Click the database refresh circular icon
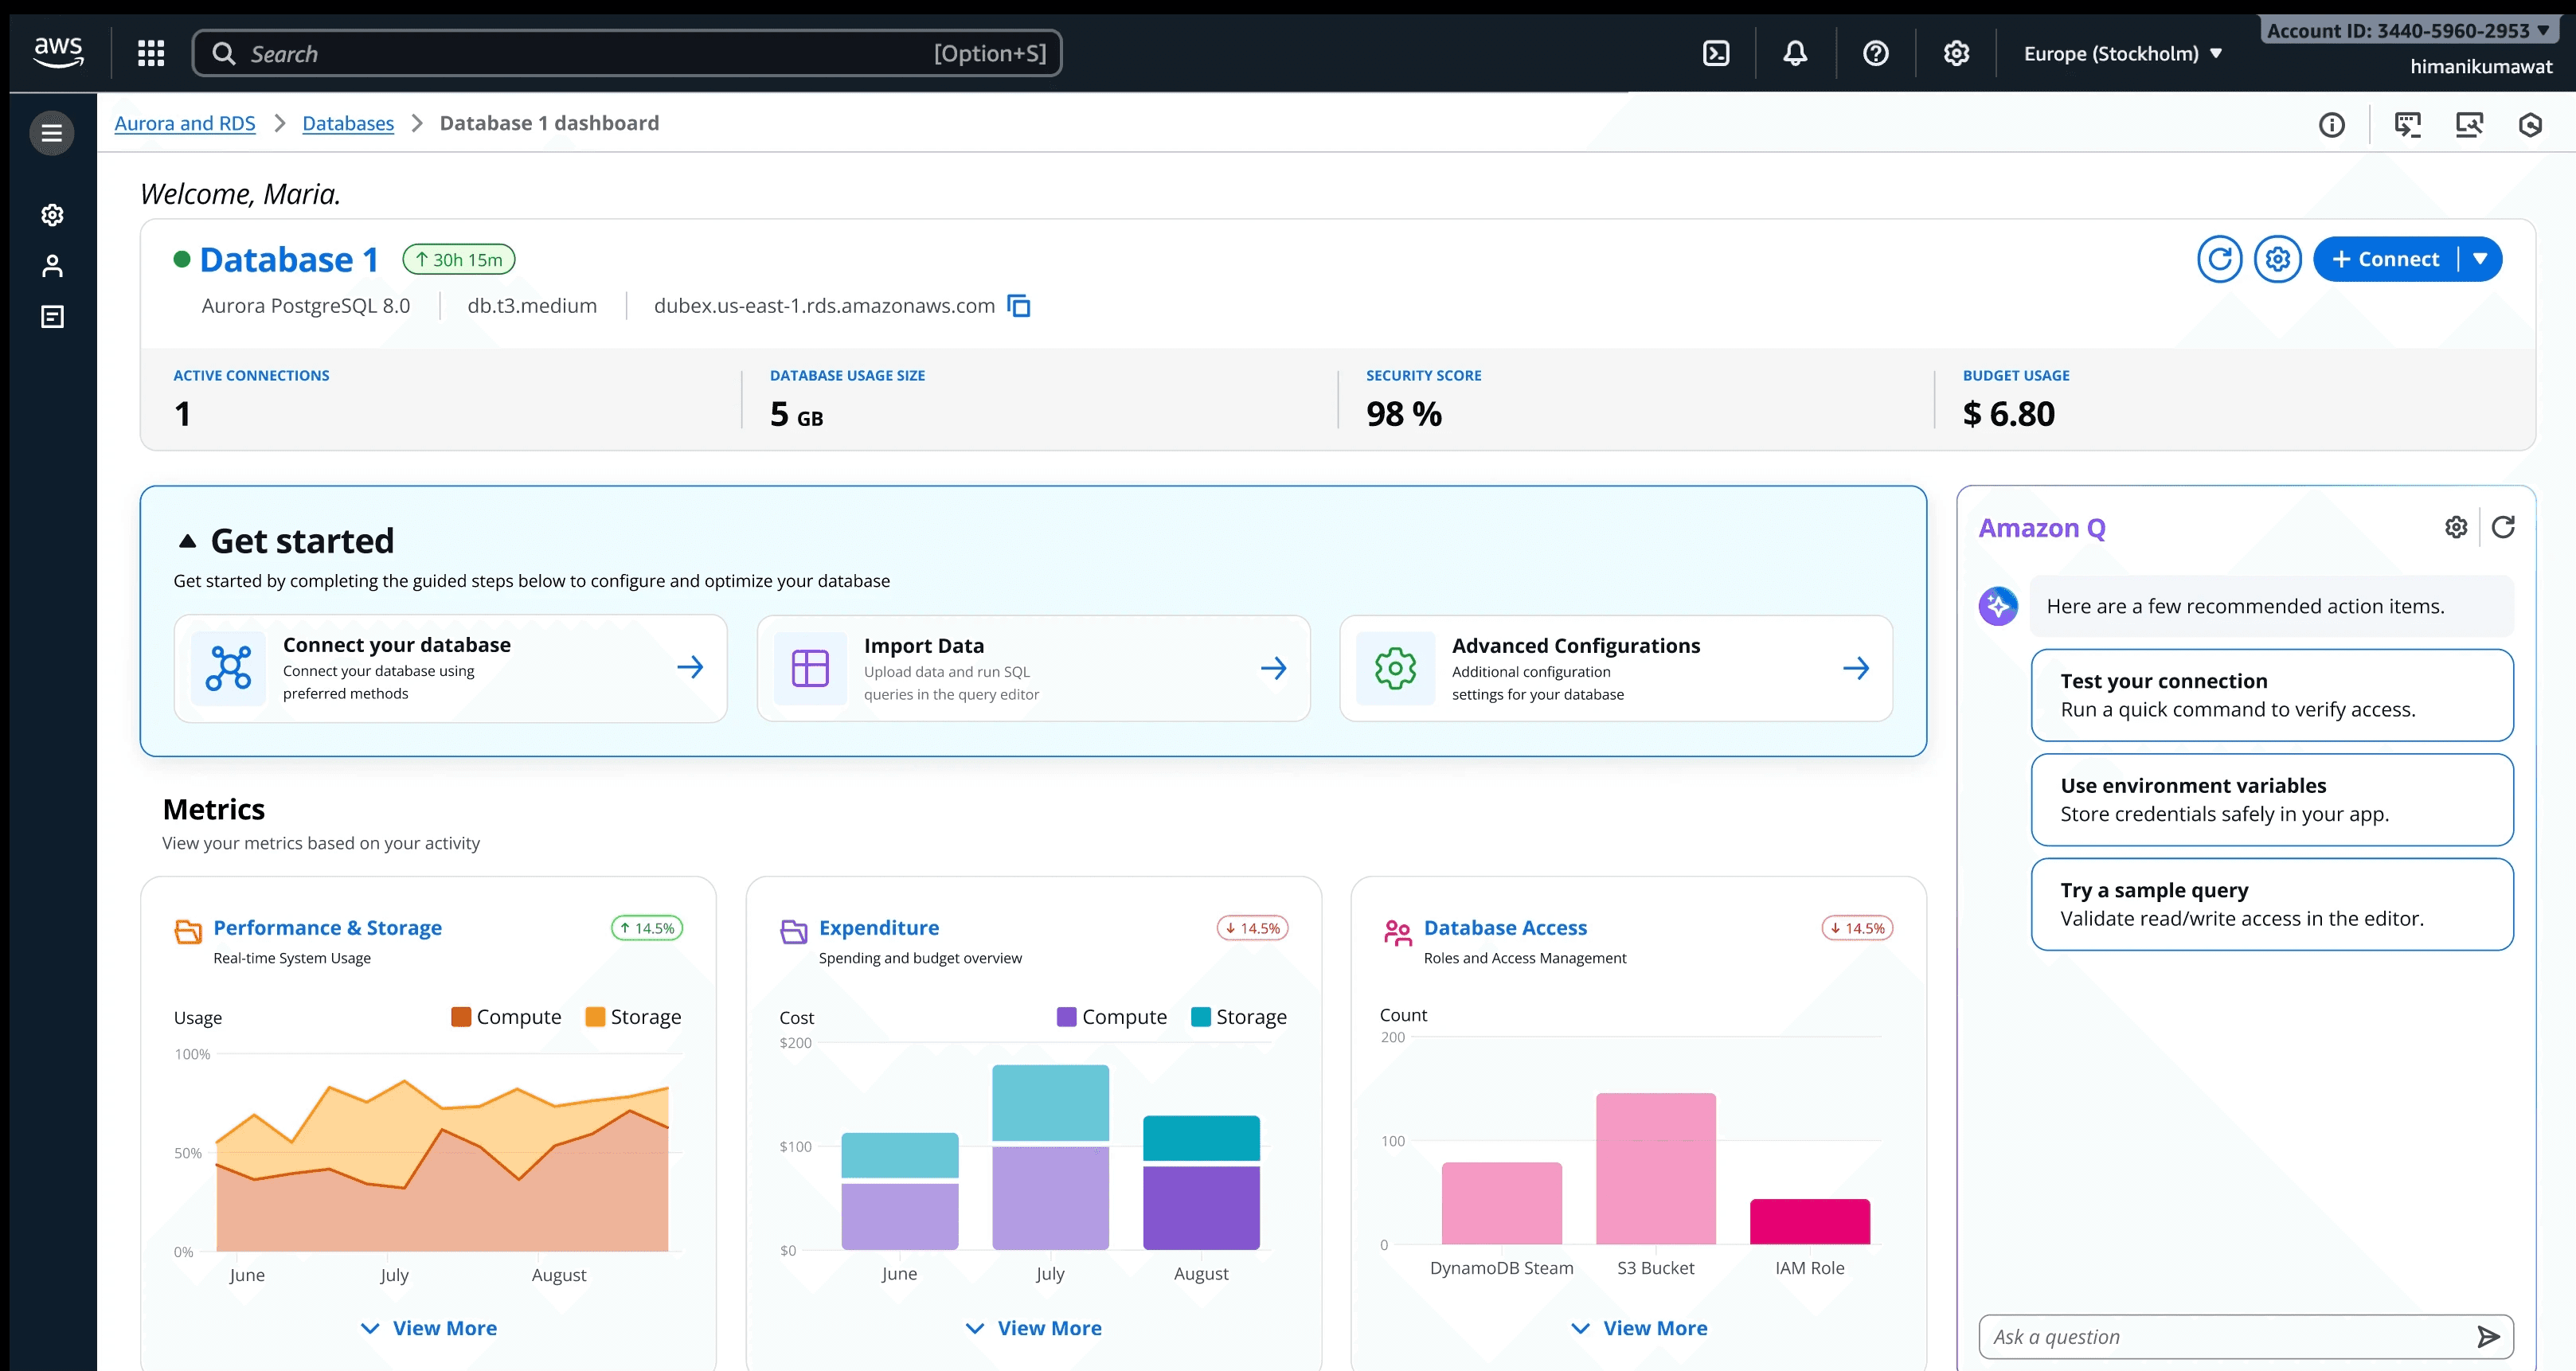2576x1371 pixels. [2219, 260]
